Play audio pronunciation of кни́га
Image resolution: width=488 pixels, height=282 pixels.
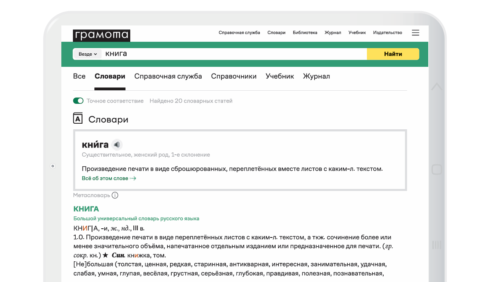click(x=117, y=144)
